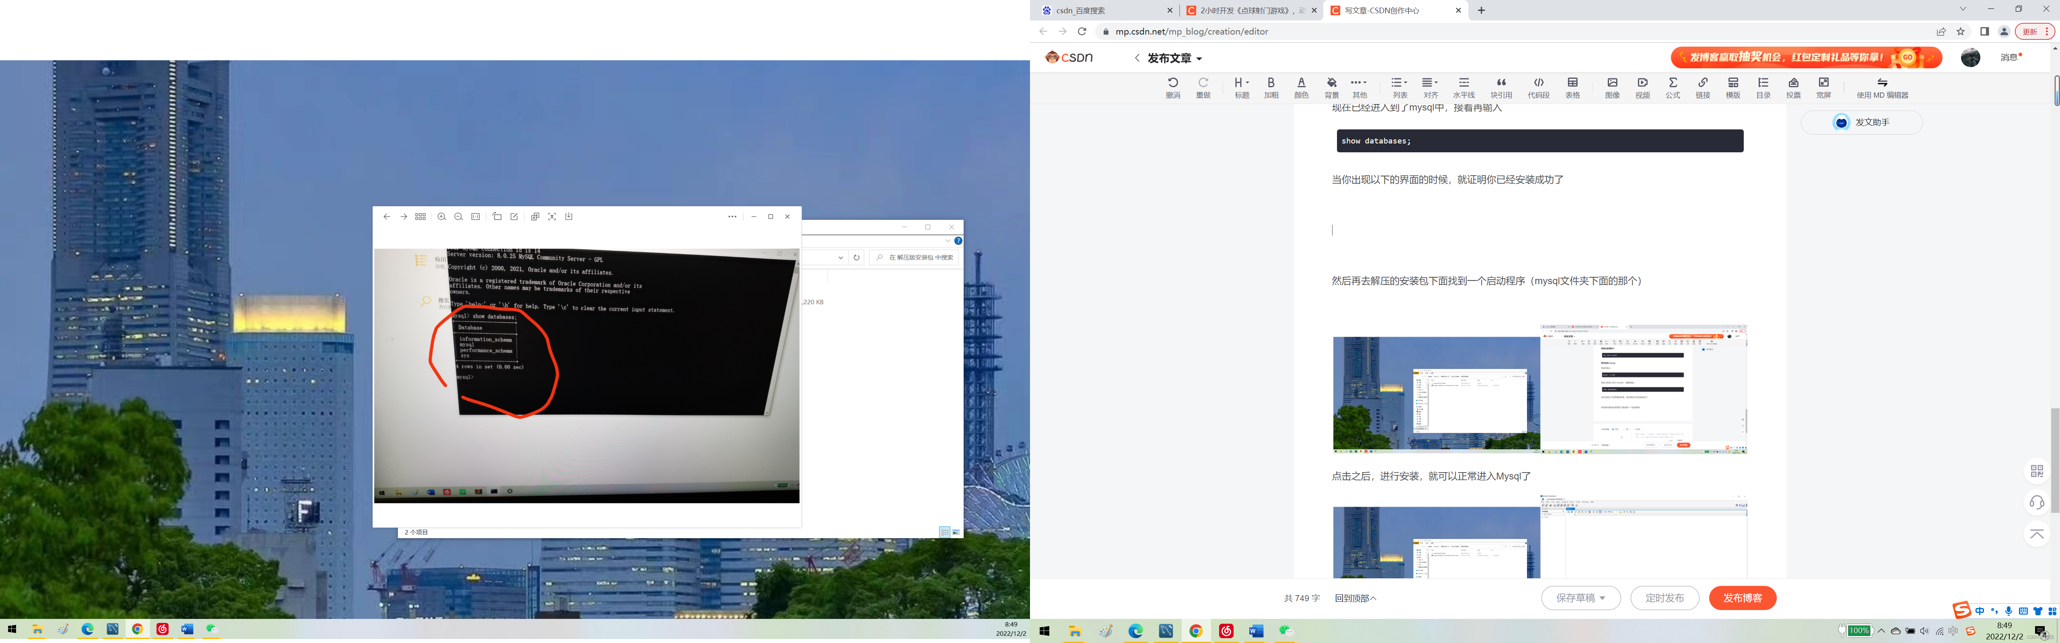Click the 发布博客 publish button
This screenshot has height=643, width=2060.
coord(1742,598)
